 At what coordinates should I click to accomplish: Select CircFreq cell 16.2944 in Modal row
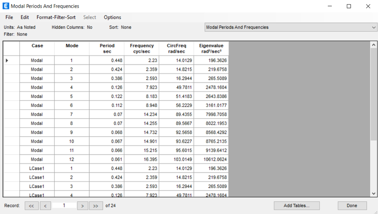pyautogui.click(x=176, y=78)
